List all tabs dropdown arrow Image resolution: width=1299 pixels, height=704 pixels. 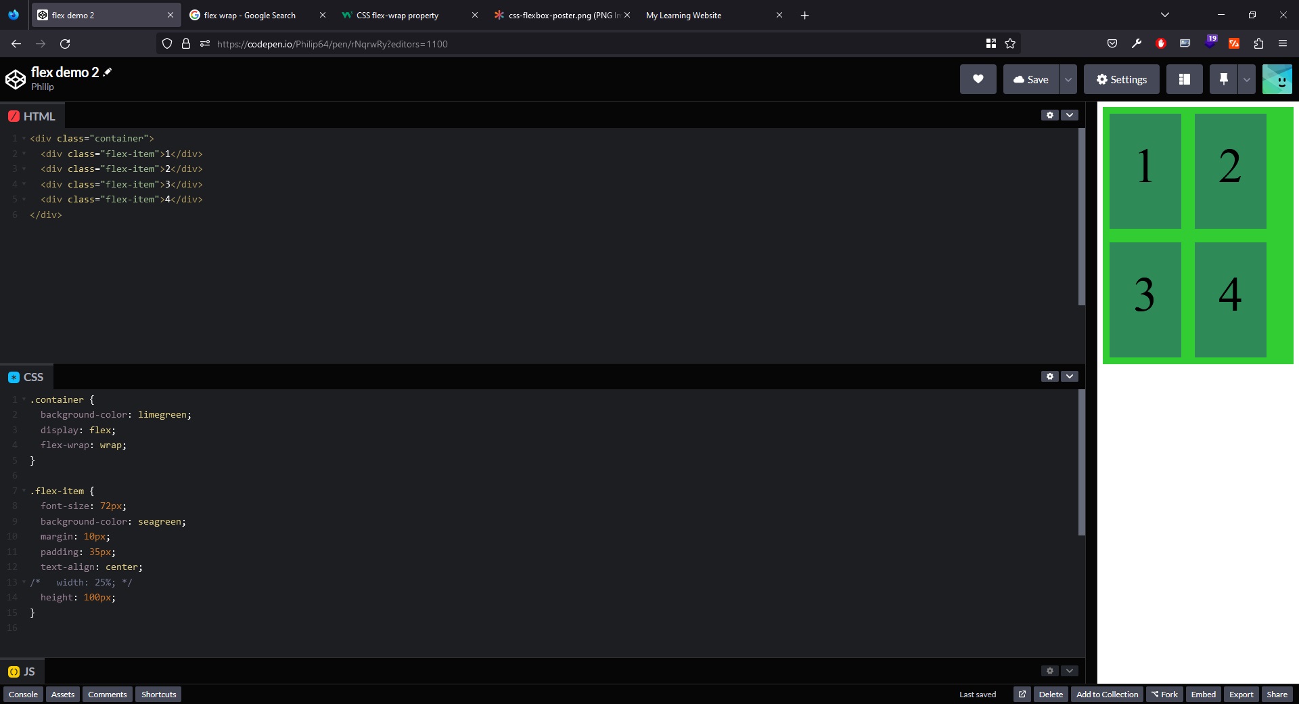(1165, 15)
